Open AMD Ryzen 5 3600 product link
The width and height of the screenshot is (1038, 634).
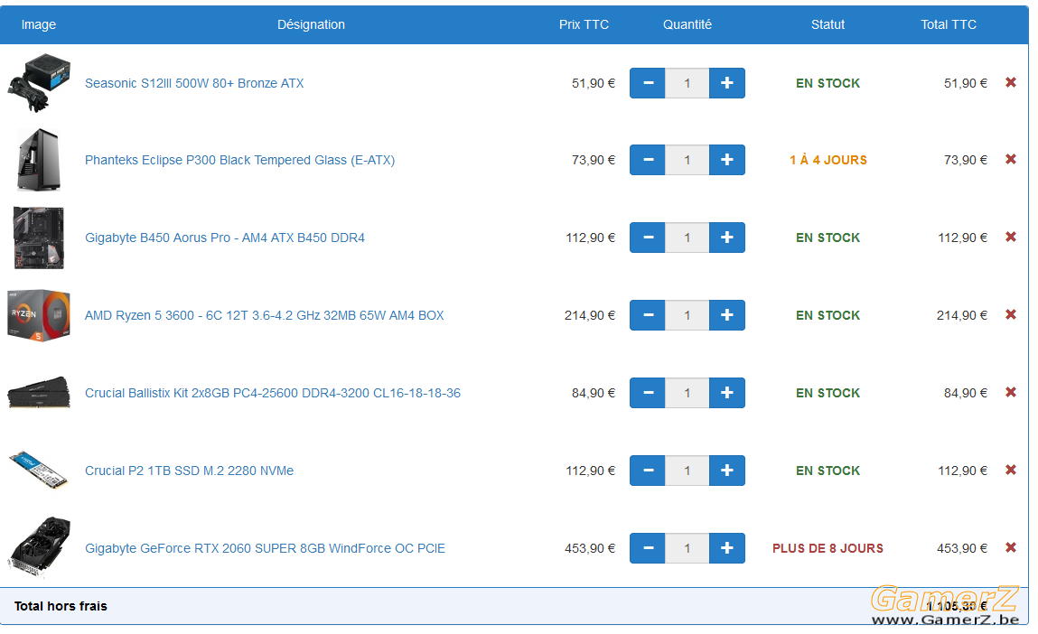[x=264, y=316]
